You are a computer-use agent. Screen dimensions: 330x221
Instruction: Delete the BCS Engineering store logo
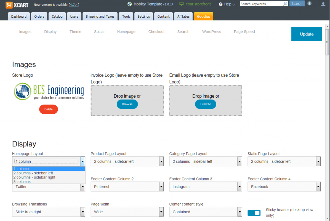(x=48, y=109)
